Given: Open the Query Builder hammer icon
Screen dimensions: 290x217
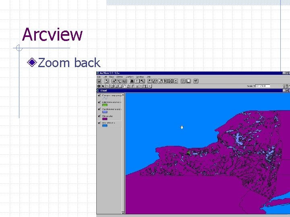Looking at the screenshot, I should point(143,81).
